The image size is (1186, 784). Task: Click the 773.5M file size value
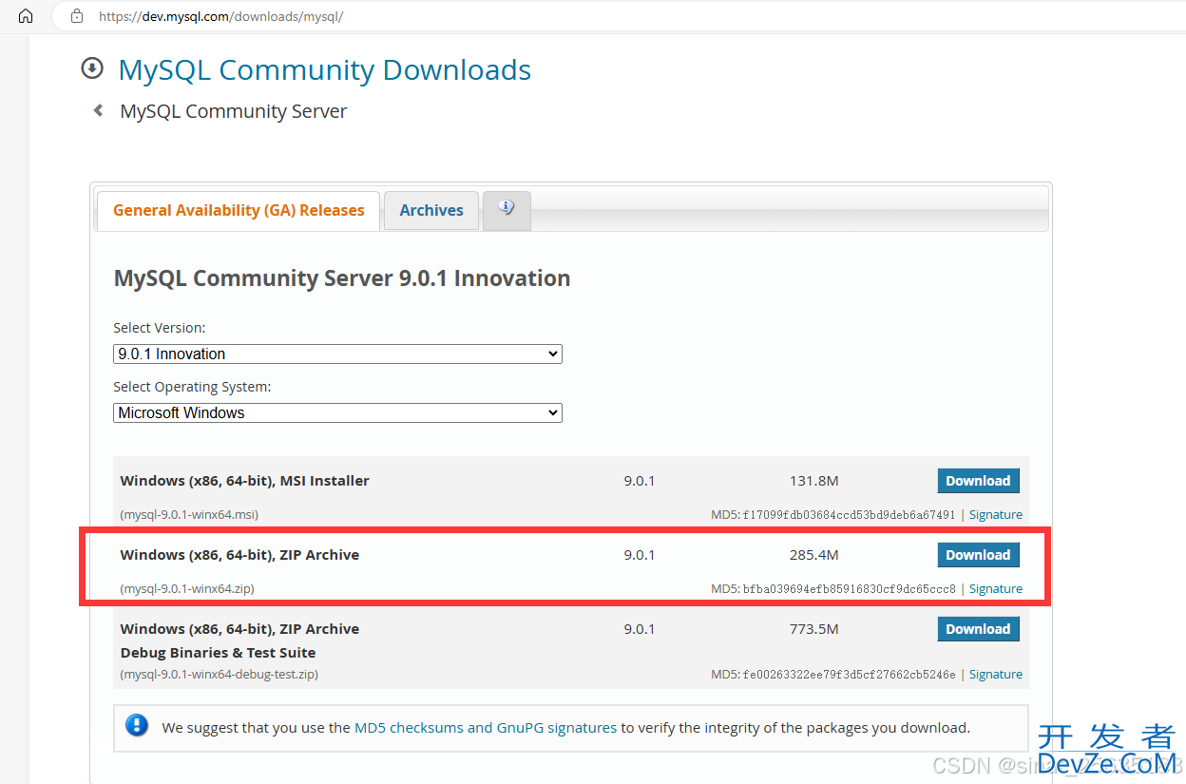(813, 629)
